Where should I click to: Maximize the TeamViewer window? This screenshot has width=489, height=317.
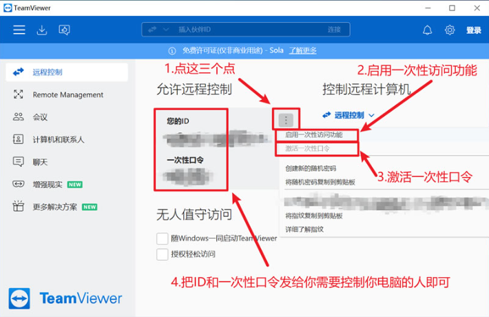click(452, 8)
